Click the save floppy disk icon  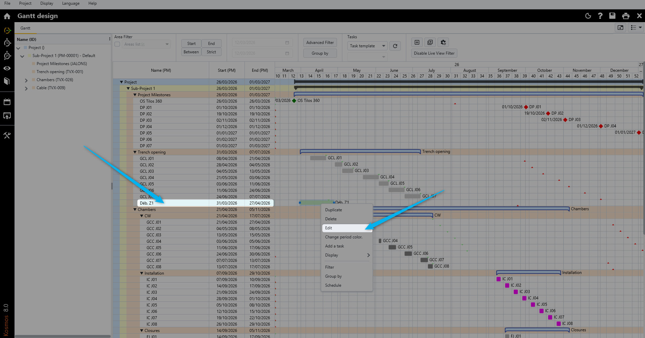coord(612,16)
